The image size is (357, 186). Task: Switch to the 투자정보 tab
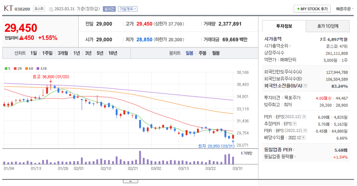click(284, 26)
